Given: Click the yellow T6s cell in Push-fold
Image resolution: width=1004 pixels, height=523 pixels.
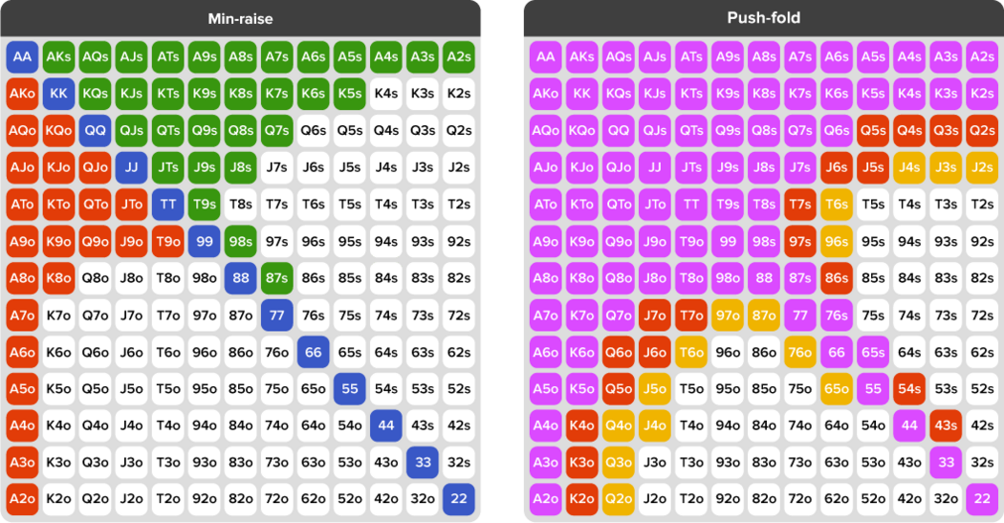Looking at the screenshot, I should [837, 205].
